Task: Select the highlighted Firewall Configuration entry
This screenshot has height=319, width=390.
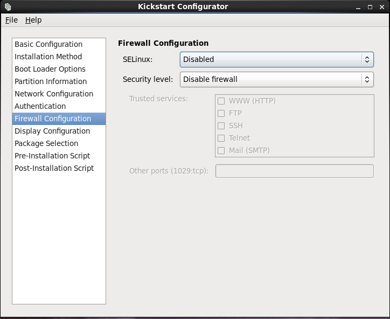Action: click(x=59, y=119)
